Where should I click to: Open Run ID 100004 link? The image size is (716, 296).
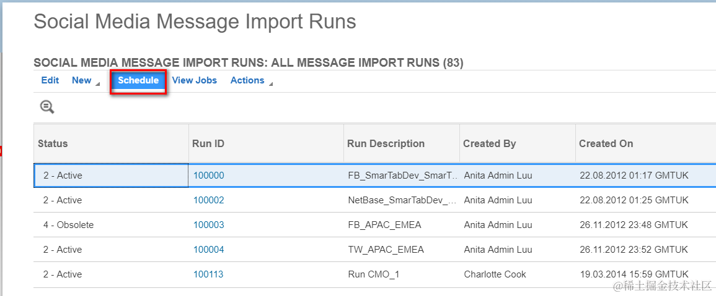click(208, 250)
